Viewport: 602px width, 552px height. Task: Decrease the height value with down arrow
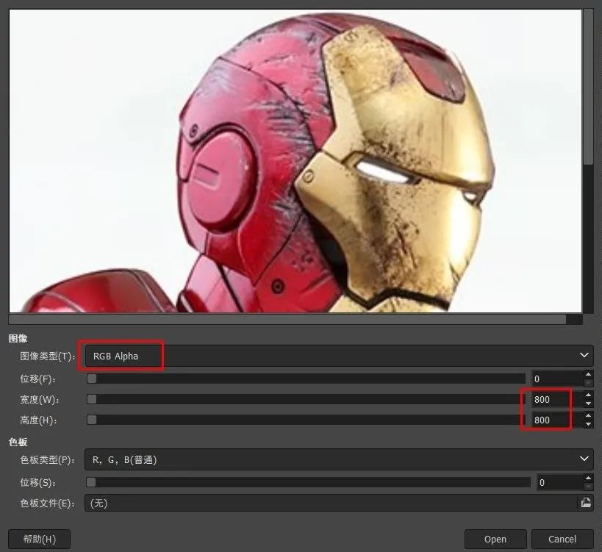(588, 424)
